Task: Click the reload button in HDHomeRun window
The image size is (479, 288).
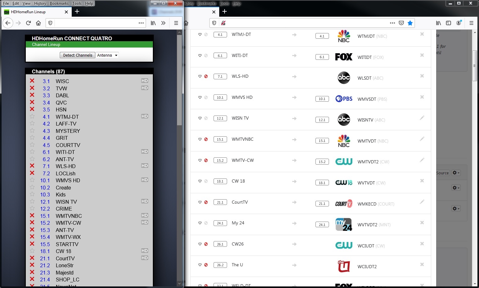Action: point(28,23)
